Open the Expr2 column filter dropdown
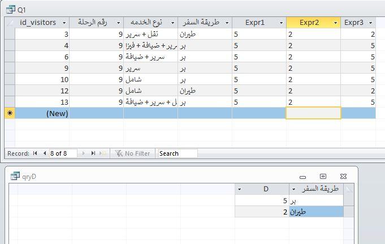 [x=336, y=23]
